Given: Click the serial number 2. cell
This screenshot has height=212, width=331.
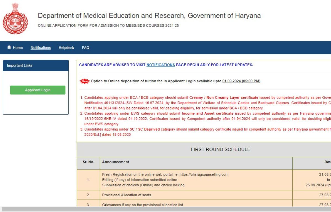Looking at the screenshot, I should coord(88,195).
